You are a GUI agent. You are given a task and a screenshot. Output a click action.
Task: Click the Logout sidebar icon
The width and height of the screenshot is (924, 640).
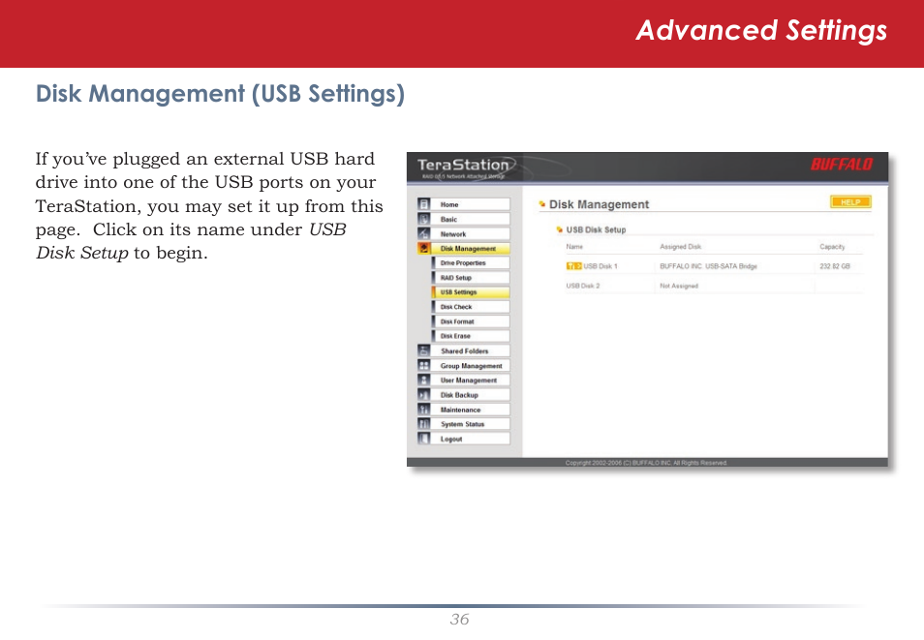(x=423, y=439)
